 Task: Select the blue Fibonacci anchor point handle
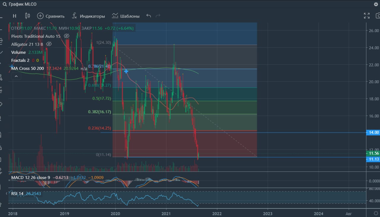126,71
